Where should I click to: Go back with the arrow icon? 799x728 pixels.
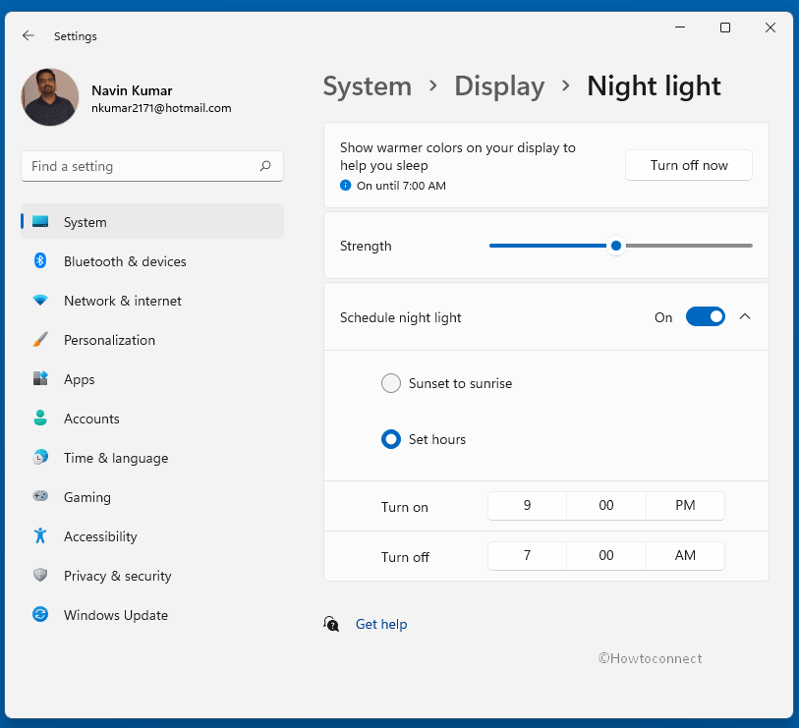29,35
